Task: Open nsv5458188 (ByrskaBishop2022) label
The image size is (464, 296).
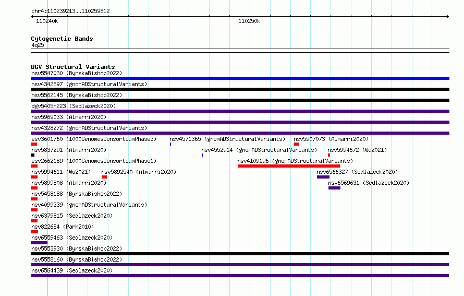Action: tap(77, 194)
